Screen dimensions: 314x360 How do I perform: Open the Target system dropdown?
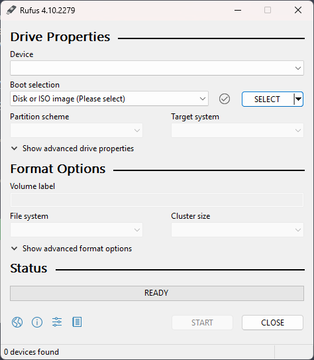tap(237, 131)
